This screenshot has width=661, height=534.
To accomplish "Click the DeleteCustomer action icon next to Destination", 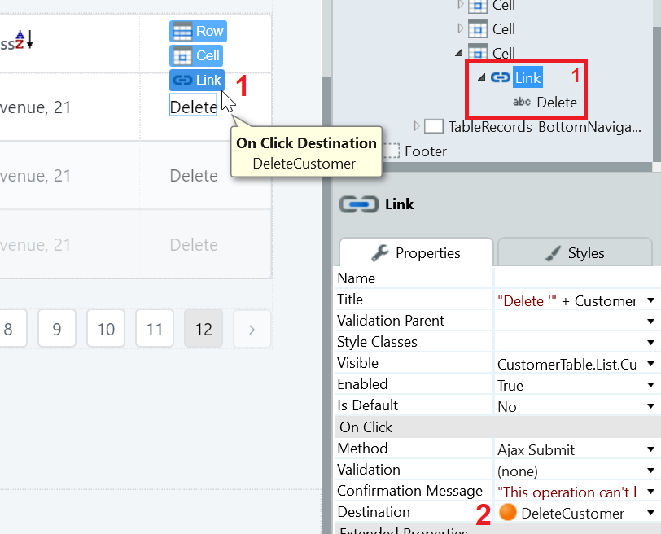I will [508, 514].
